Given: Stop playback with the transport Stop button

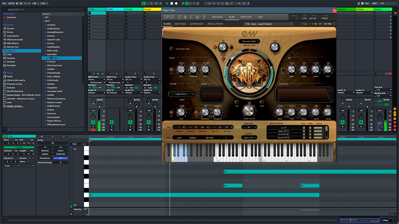Looking at the screenshot, I should [x=172, y=3].
